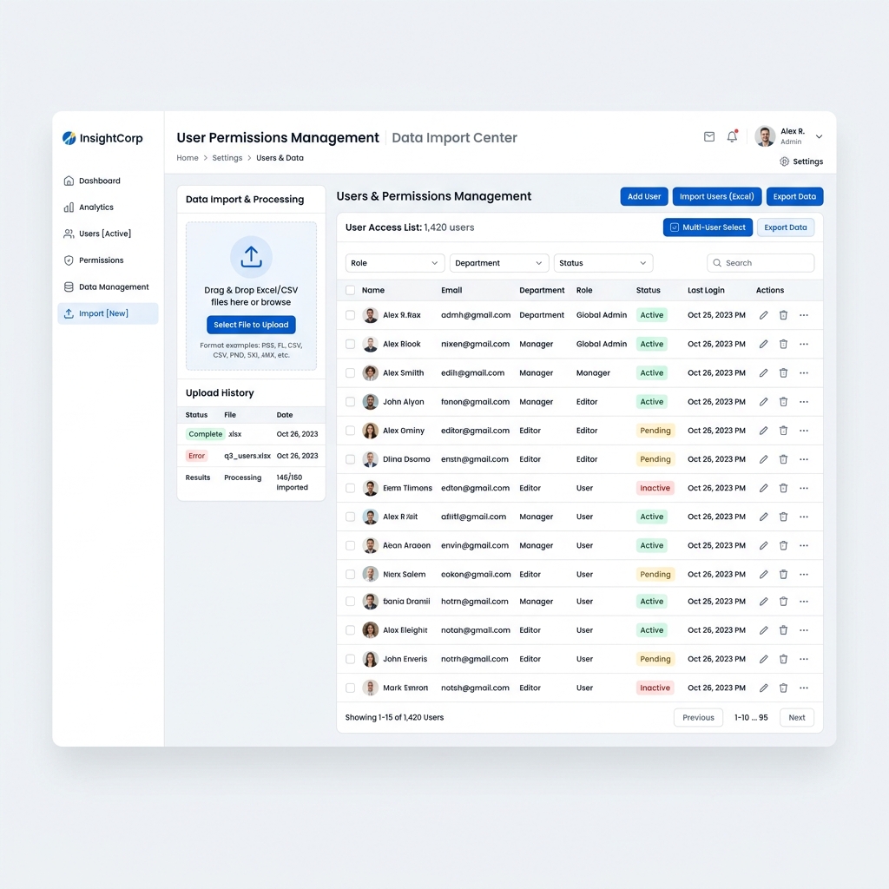Open more options menu for Alex Ominy
The height and width of the screenshot is (889, 889).
pos(804,431)
